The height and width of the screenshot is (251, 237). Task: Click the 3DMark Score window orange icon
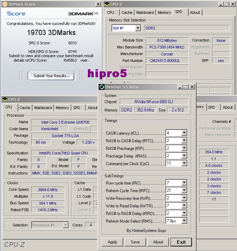coord(4,4)
